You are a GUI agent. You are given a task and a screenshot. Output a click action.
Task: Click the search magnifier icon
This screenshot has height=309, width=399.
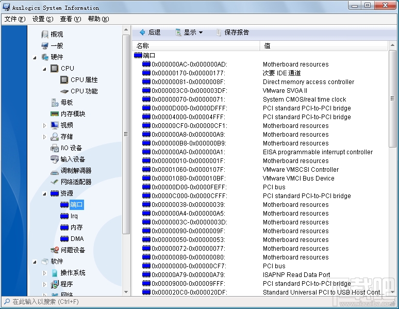pos(7,302)
